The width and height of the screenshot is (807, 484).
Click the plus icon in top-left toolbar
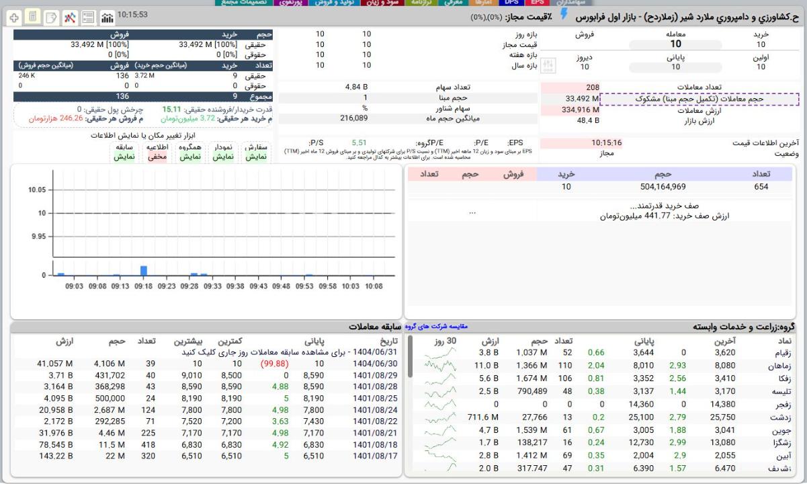pyautogui.click(x=15, y=15)
